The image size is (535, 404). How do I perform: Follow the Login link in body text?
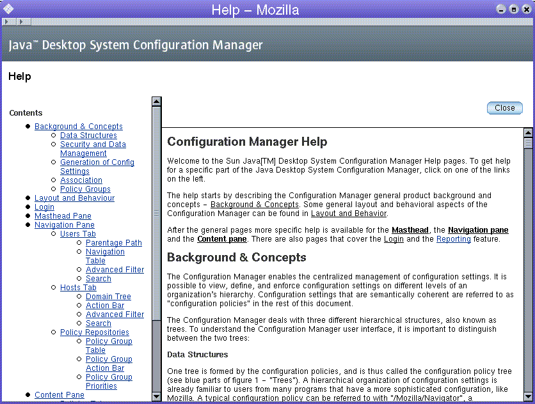click(394, 239)
